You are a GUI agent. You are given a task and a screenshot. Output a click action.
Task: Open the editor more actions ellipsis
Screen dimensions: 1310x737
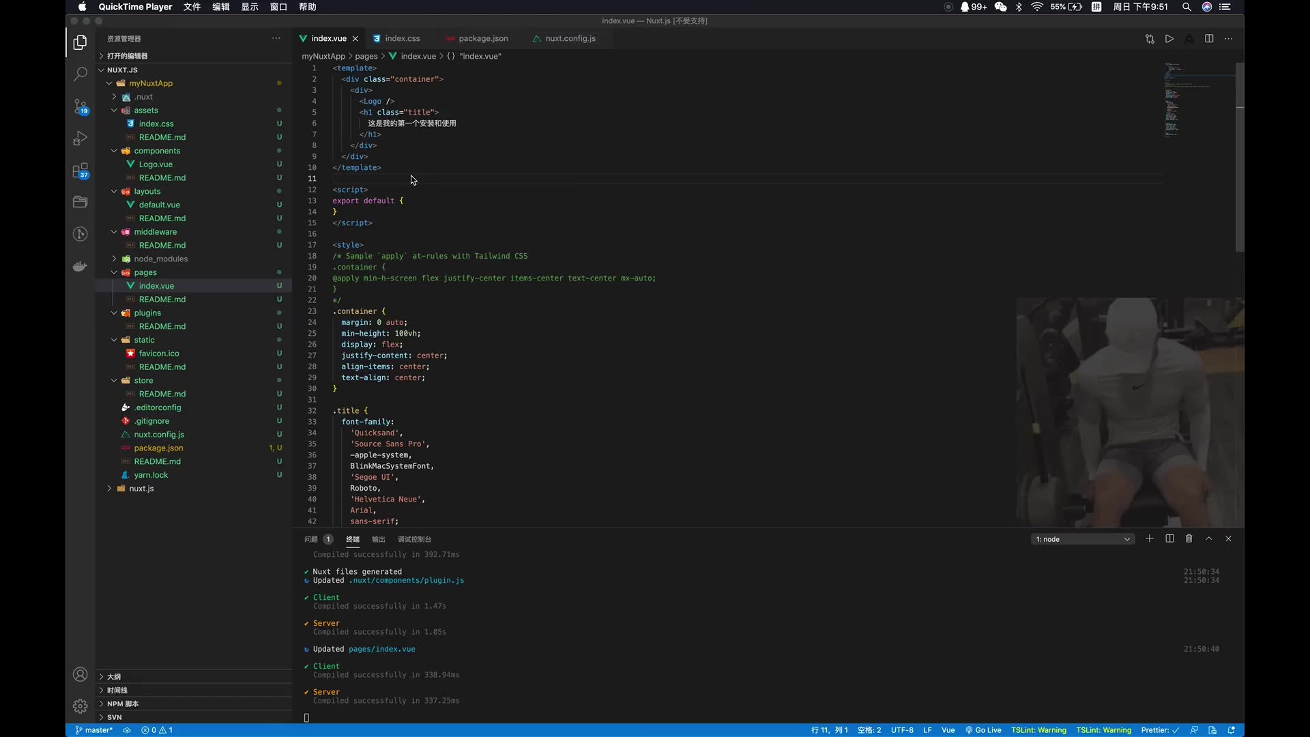[1229, 39]
